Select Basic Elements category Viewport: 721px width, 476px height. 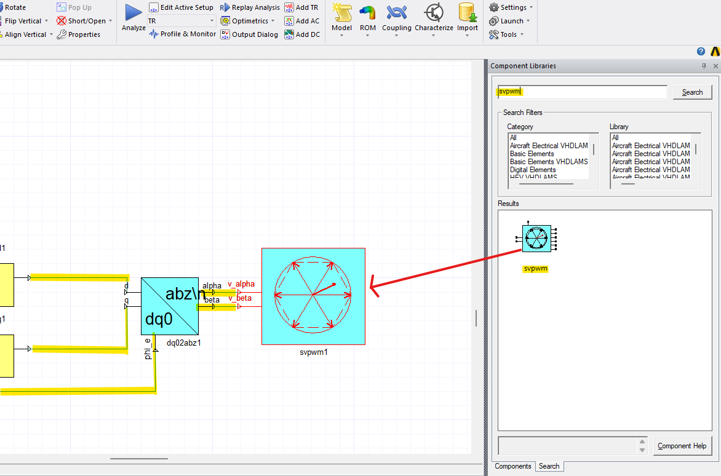coord(532,154)
